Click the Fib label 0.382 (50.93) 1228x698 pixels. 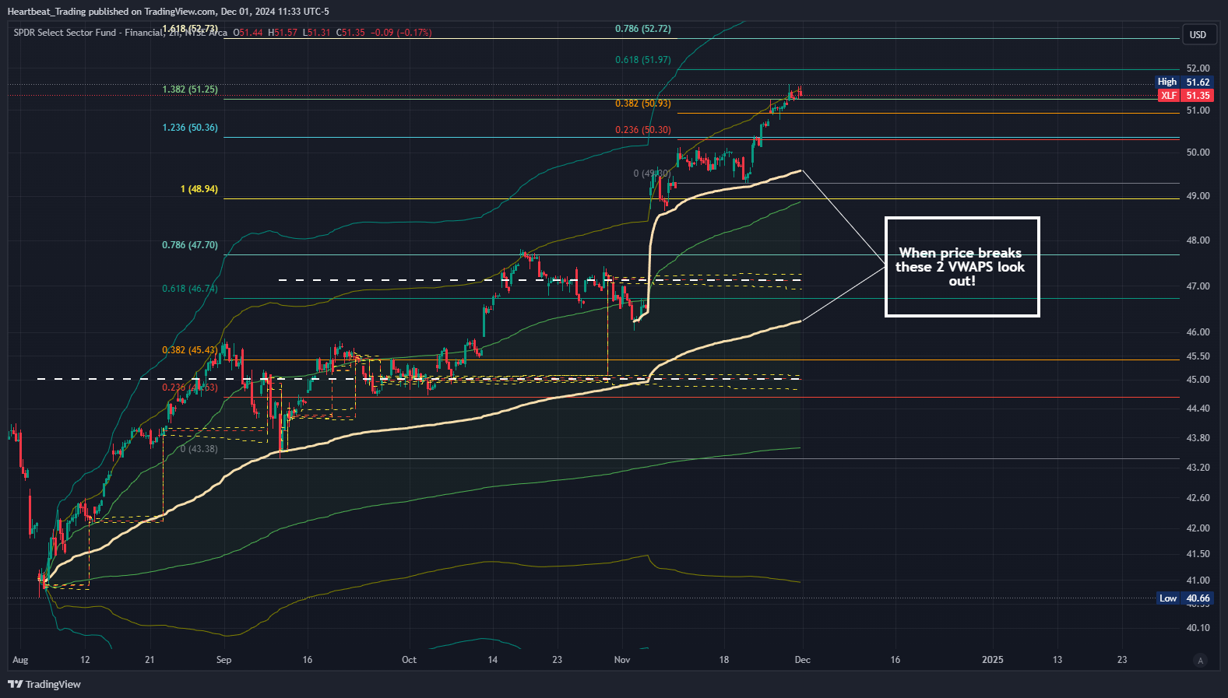642,103
